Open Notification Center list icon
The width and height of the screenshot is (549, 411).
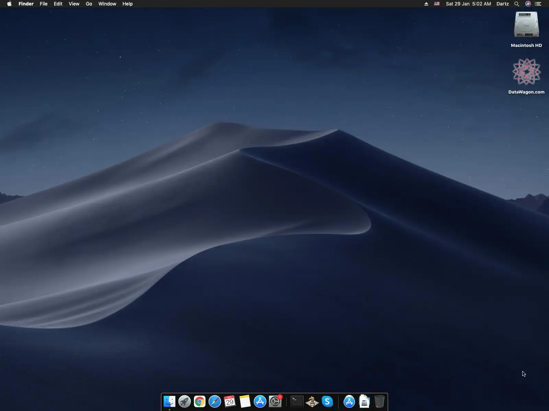[538, 4]
